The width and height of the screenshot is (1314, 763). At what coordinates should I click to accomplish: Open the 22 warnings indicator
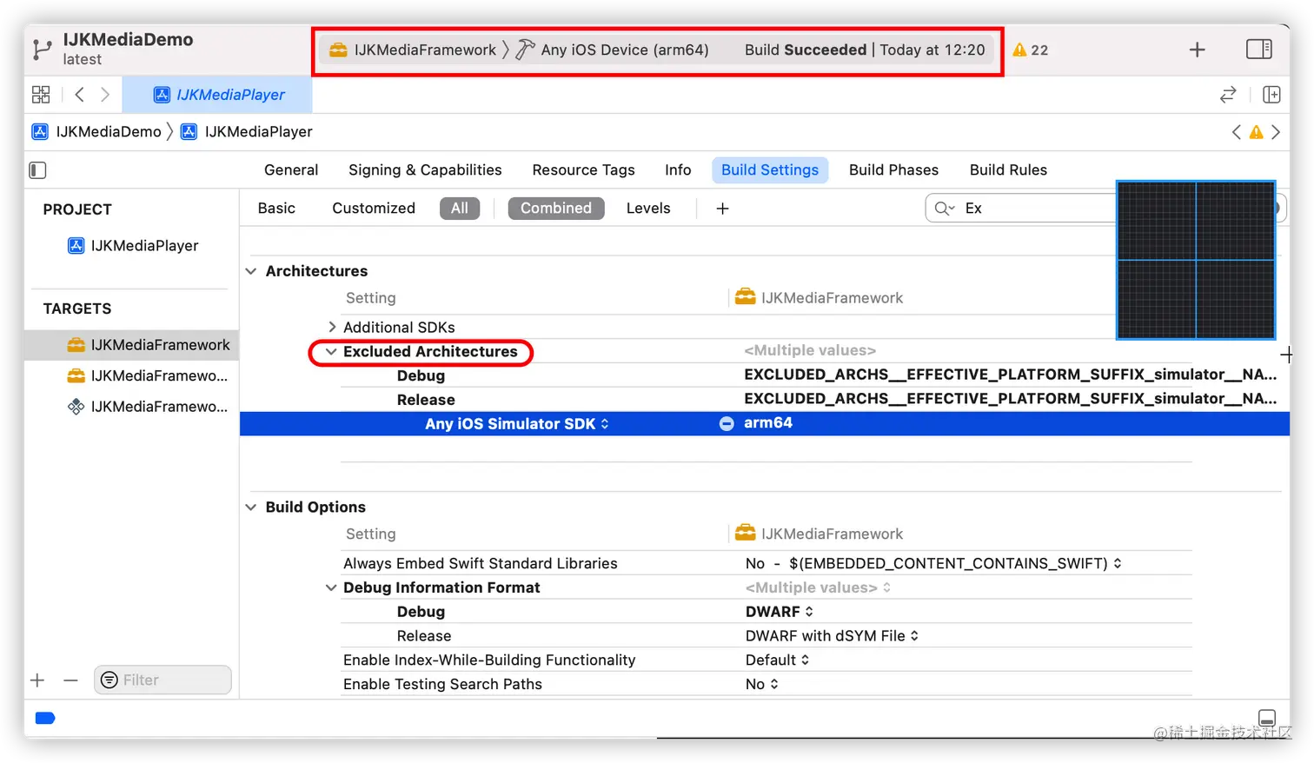(x=1031, y=50)
